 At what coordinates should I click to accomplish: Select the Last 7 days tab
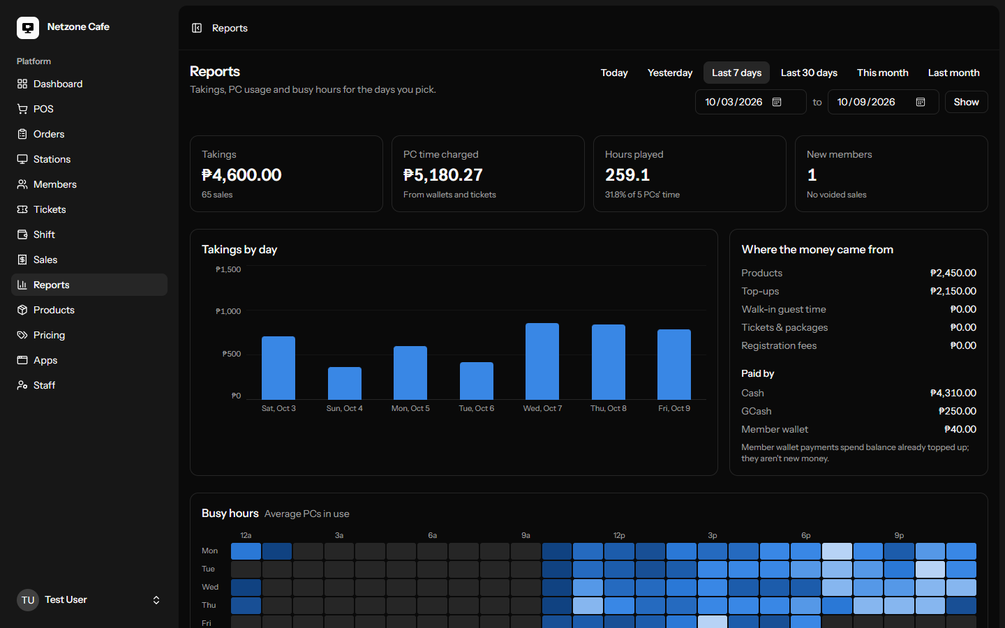tap(736, 73)
